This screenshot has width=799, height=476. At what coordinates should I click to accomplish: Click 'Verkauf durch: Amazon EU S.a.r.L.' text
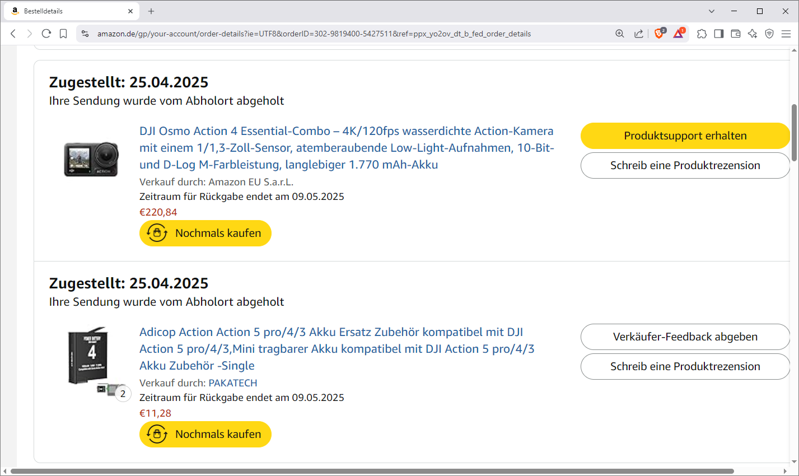pos(217,182)
